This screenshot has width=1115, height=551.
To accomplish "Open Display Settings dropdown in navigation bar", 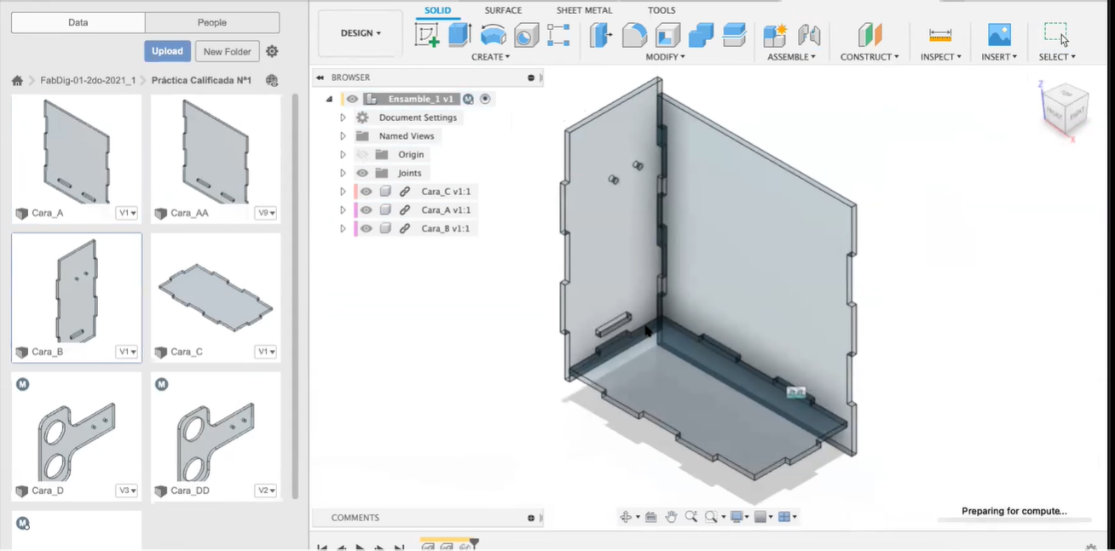I will [x=738, y=517].
